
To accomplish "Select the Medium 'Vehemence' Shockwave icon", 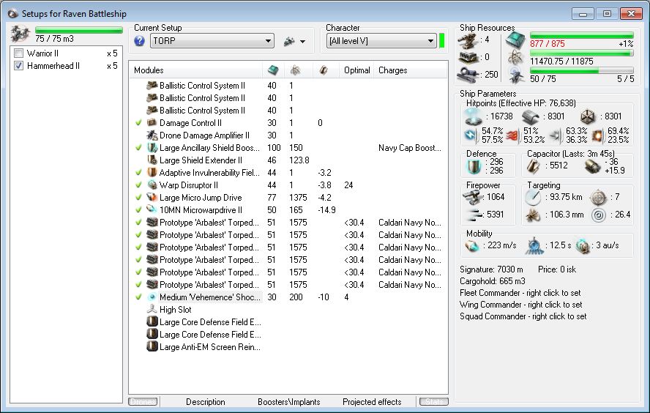I will [152, 297].
